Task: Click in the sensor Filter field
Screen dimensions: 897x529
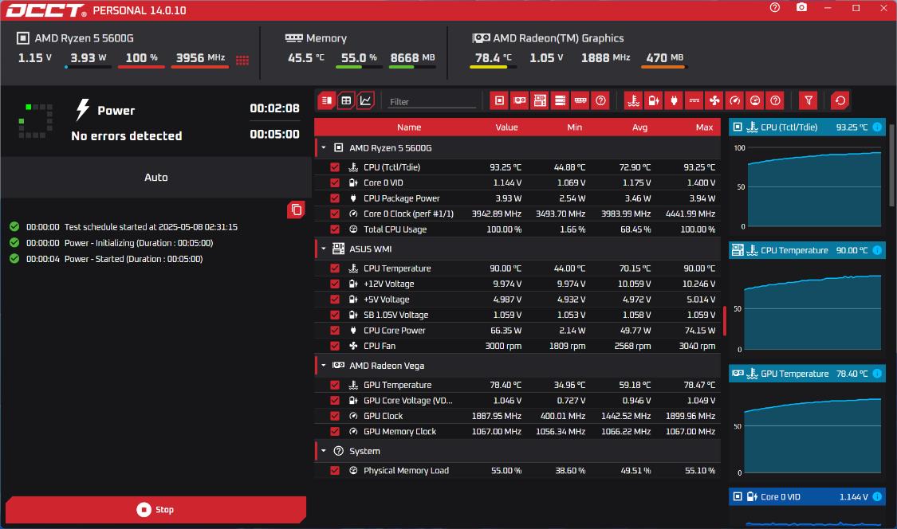Action: tap(432, 101)
